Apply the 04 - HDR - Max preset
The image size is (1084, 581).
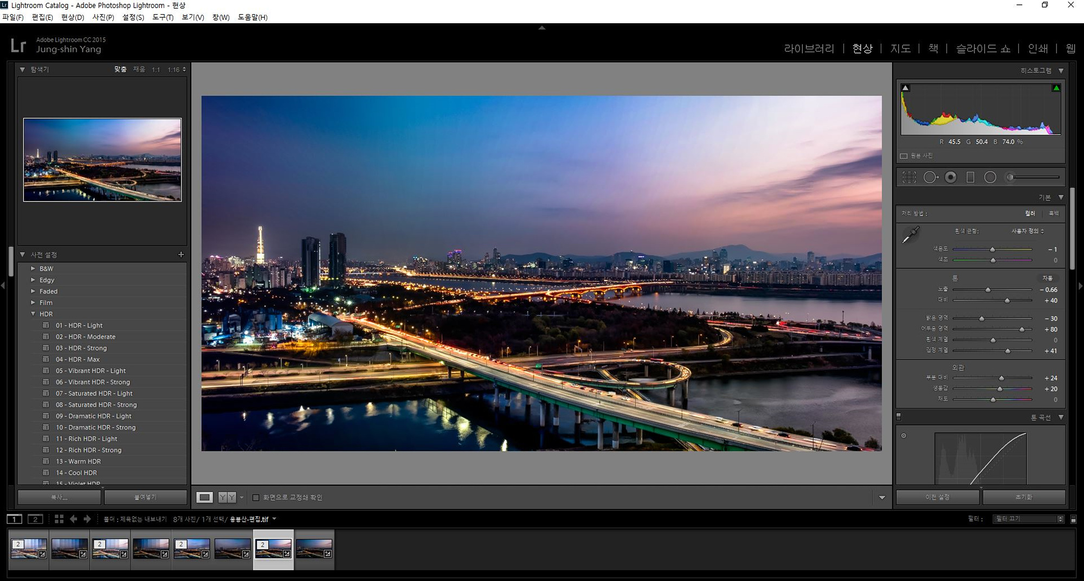78,360
